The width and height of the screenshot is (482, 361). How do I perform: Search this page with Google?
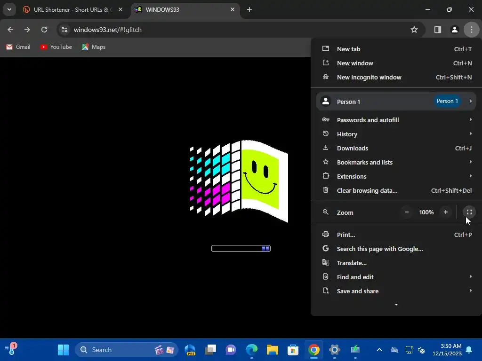tap(396, 249)
